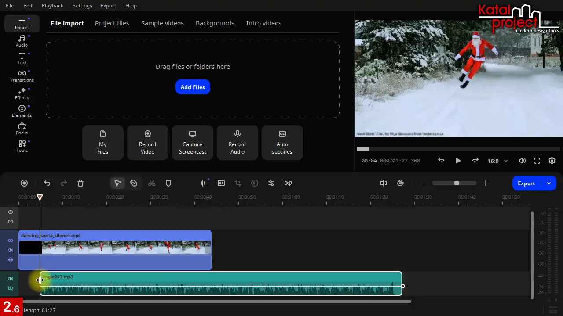
Task: Click the crop tool in timeline toolbar
Action: tap(238, 183)
